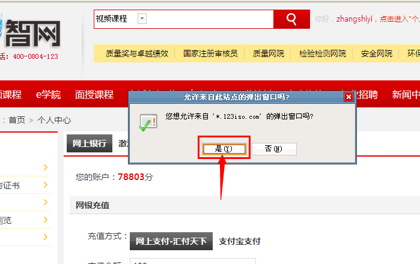The width and height of the screenshot is (420, 264).
Task: Click the zhangshiyi username link
Action: pos(354,19)
